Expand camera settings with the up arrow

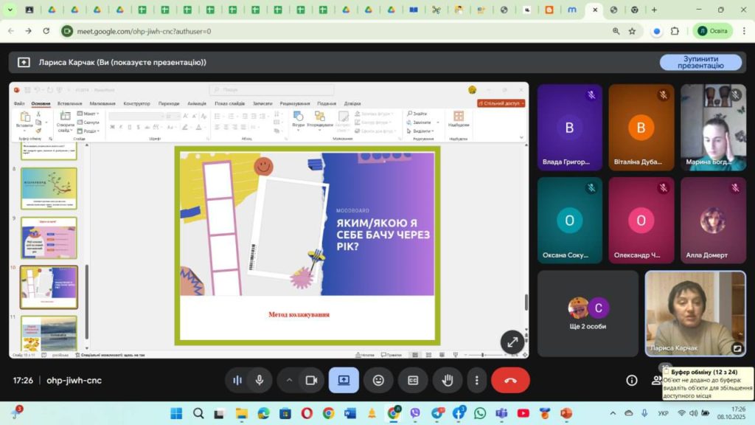289,380
